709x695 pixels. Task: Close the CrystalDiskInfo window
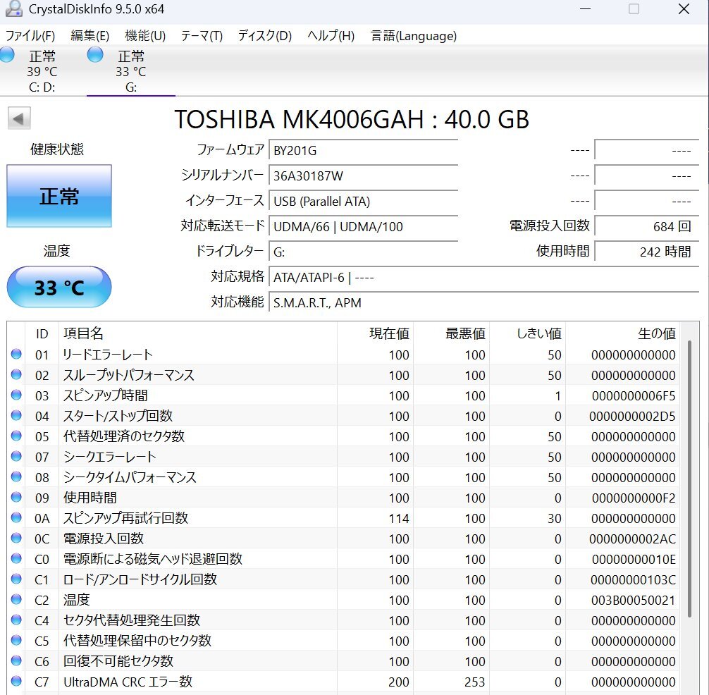tap(684, 9)
